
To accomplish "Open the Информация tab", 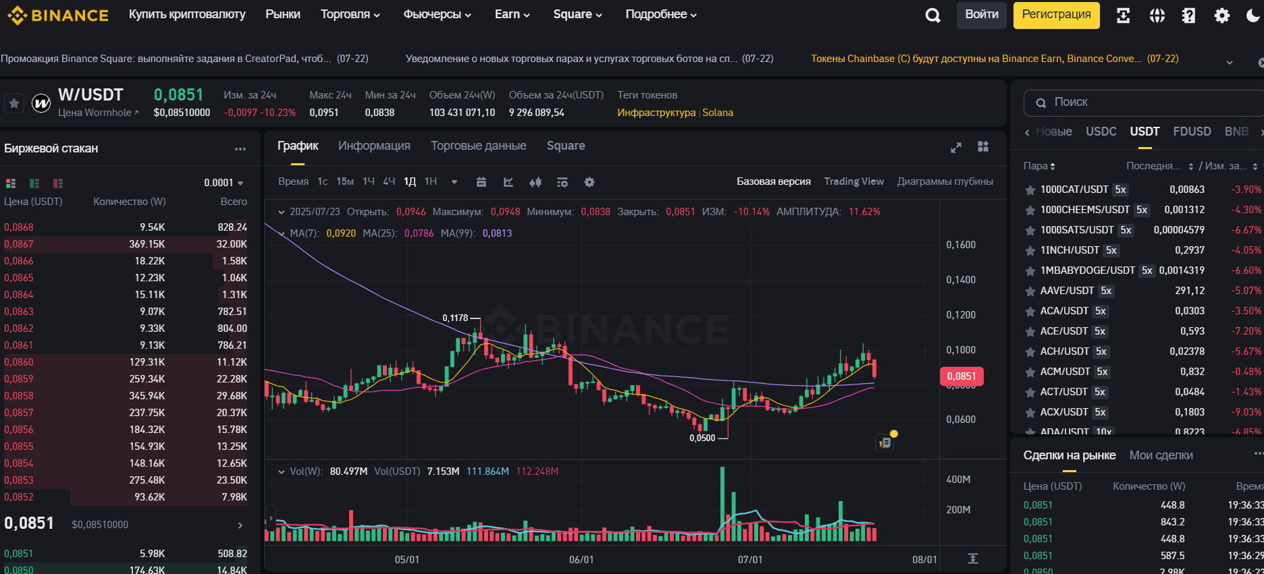I will click(374, 146).
